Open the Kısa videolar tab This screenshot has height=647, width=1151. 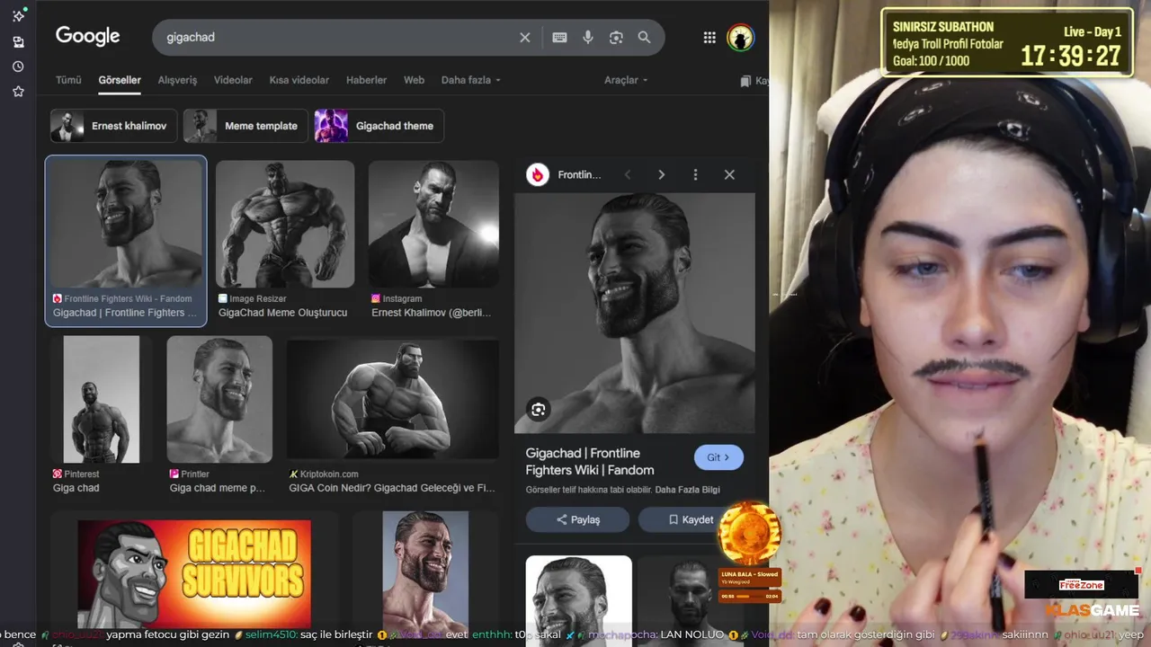[x=299, y=80]
